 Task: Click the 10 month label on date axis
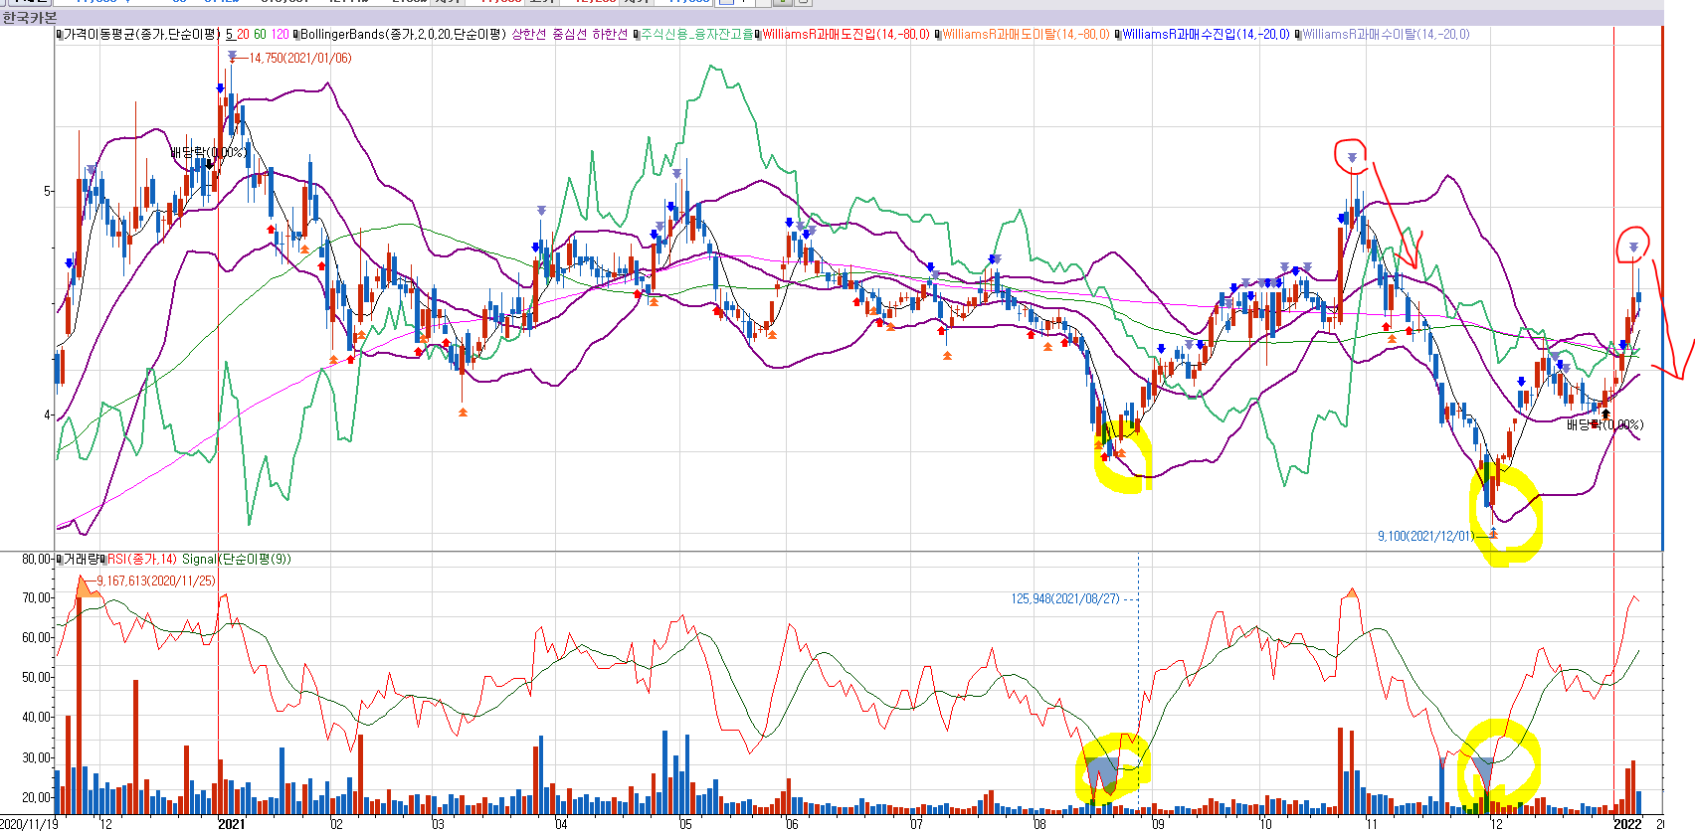(x=1264, y=823)
